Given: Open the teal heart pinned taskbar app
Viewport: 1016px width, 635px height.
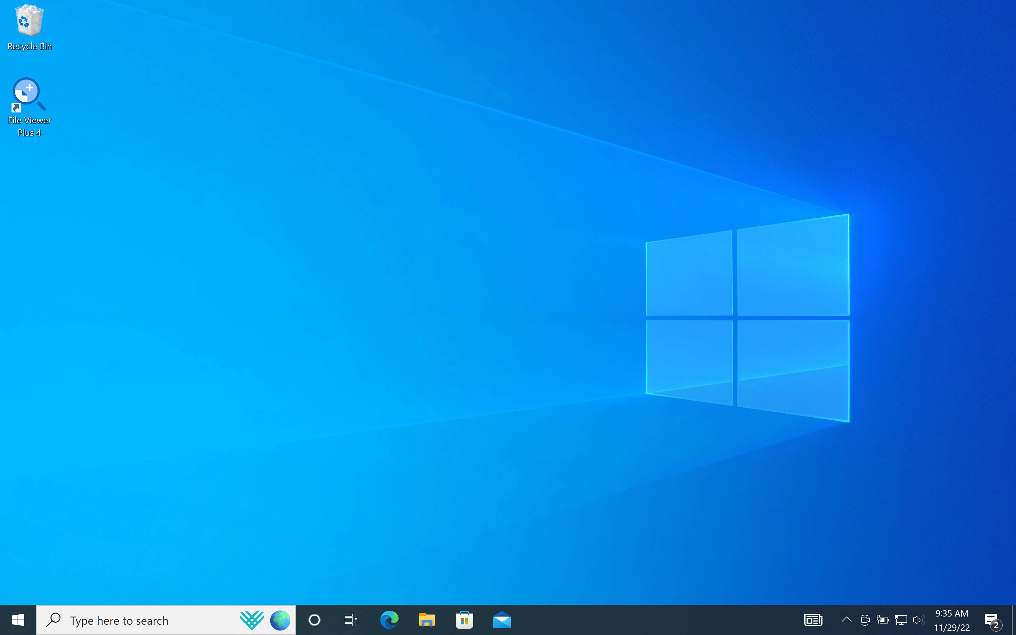Looking at the screenshot, I should [252, 620].
